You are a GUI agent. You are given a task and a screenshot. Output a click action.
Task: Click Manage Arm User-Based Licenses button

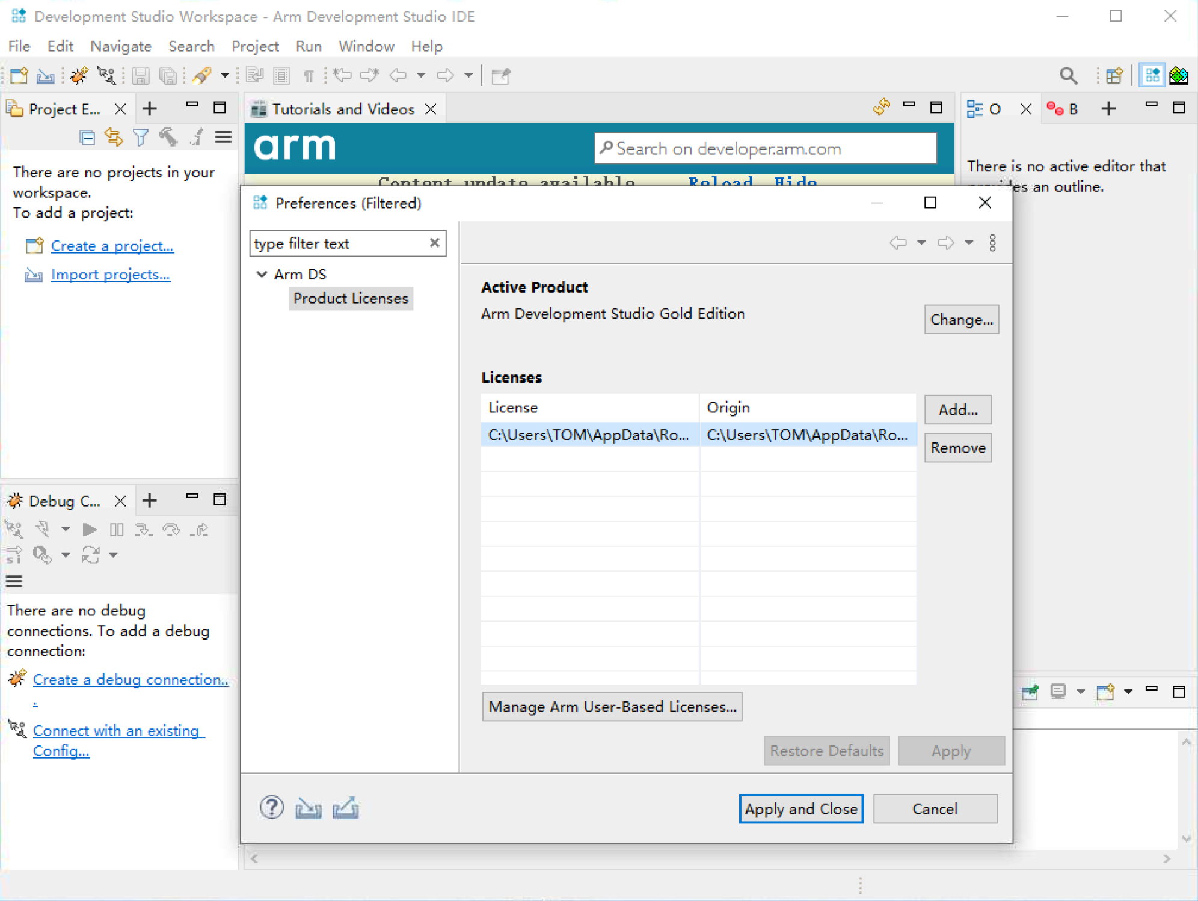pos(612,707)
